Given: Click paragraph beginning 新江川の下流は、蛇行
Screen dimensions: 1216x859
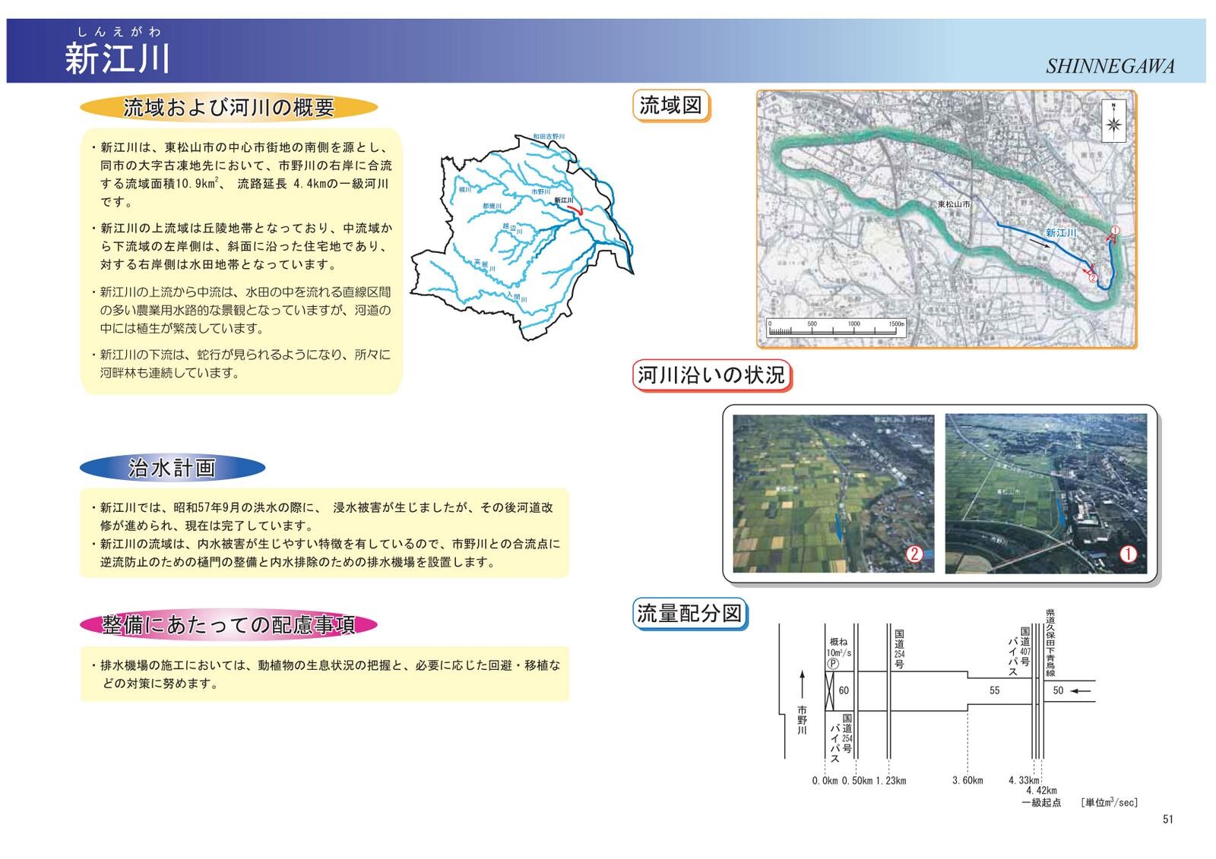Looking at the screenshot, I should tap(241, 364).
